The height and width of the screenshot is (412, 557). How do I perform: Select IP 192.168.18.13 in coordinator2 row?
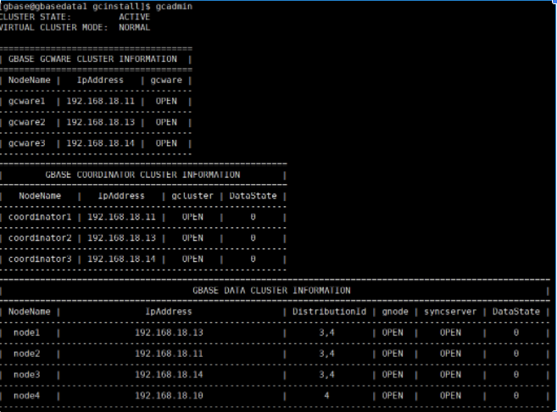click(121, 238)
